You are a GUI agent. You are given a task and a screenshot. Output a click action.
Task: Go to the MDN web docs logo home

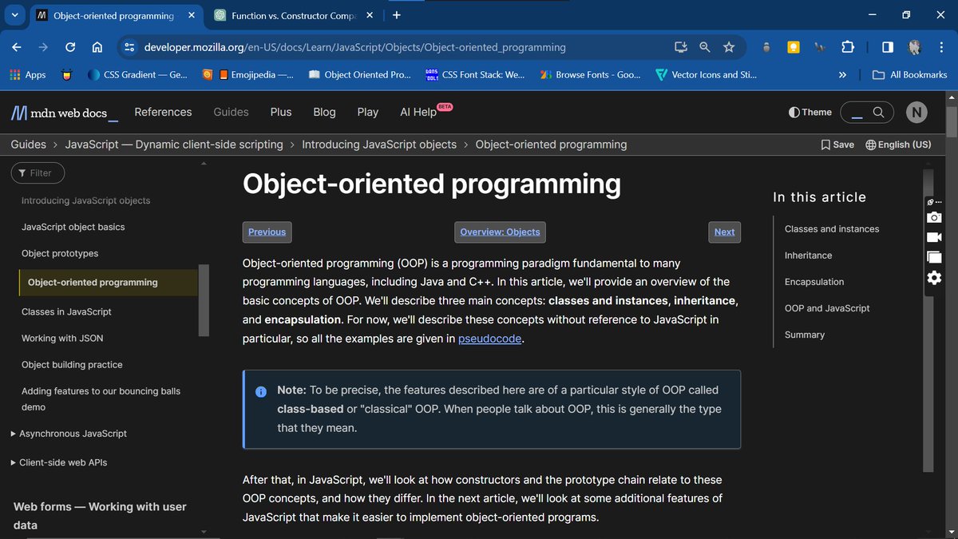tap(64, 113)
